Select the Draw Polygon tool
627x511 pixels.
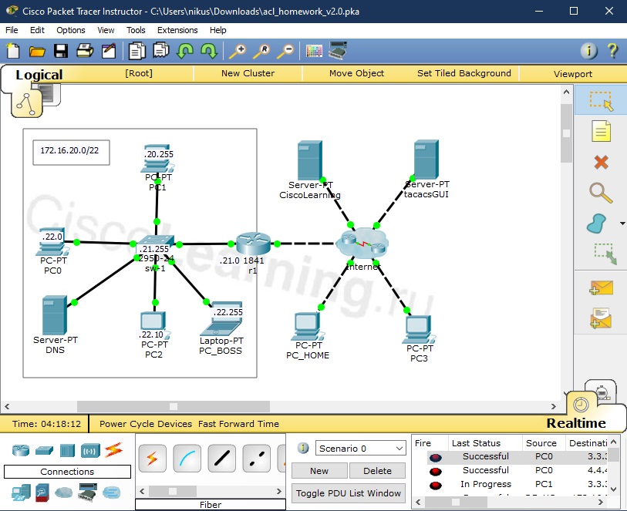pyautogui.click(x=597, y=223)
